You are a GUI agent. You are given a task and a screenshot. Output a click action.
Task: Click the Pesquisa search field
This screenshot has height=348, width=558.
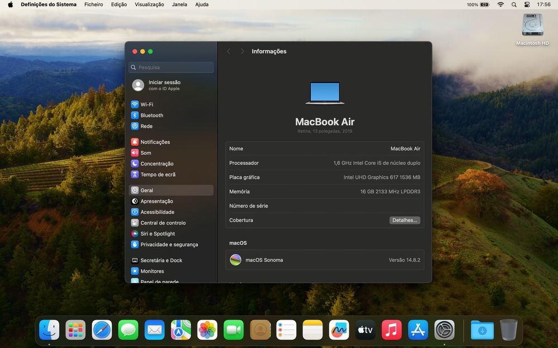[x=171, y=67]
